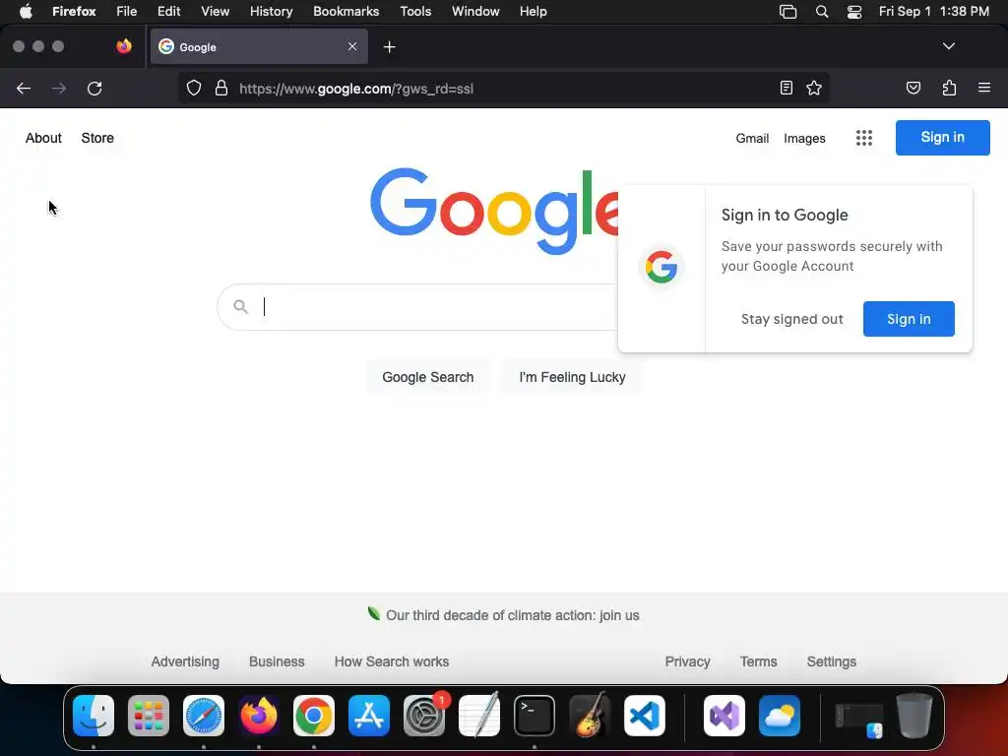Image resolution: width=1008 pixels, height=756 pixels.
Task: Open the Terms footer link
Action: click(759, 661)
